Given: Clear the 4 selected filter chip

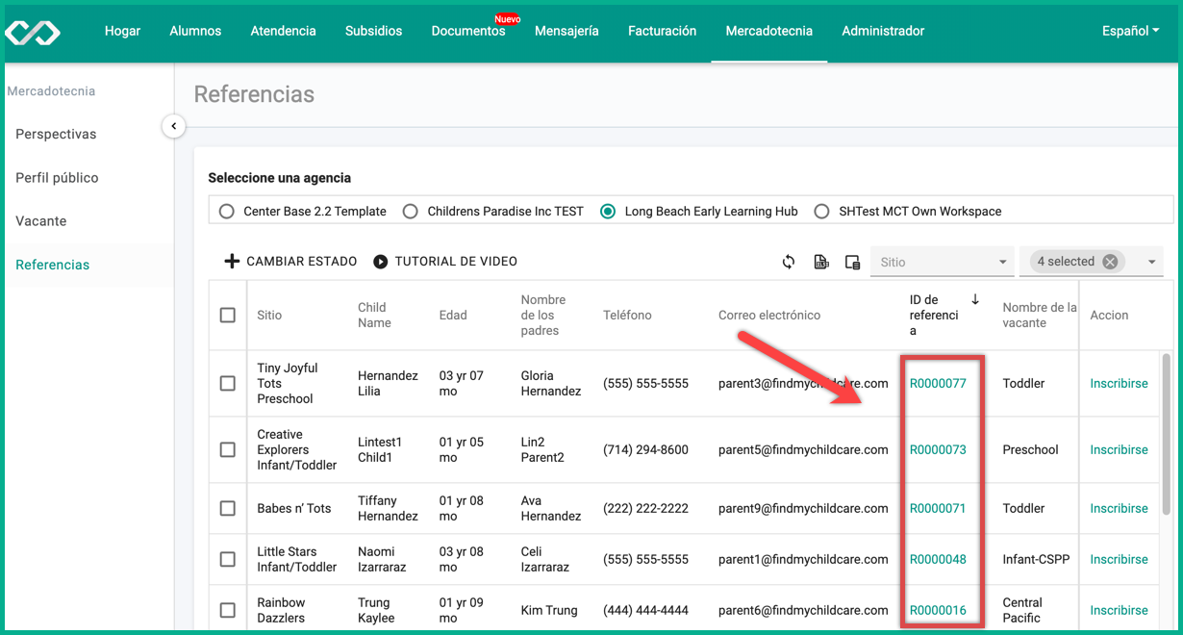Looking at the screenshot, I should tap(1110, 262).
